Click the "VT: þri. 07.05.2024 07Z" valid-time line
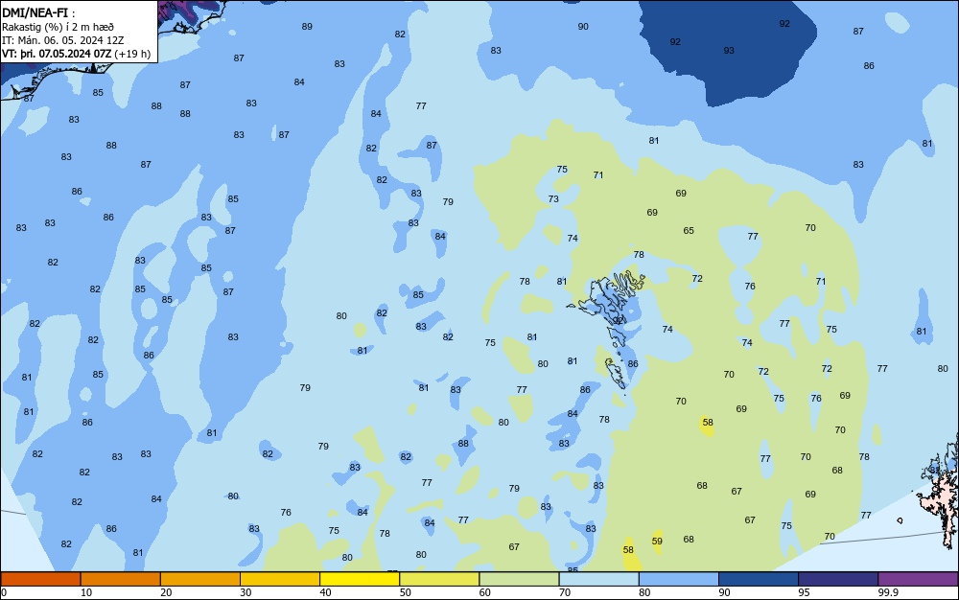This screenshot has height=600, width=959. click(57, 54)
